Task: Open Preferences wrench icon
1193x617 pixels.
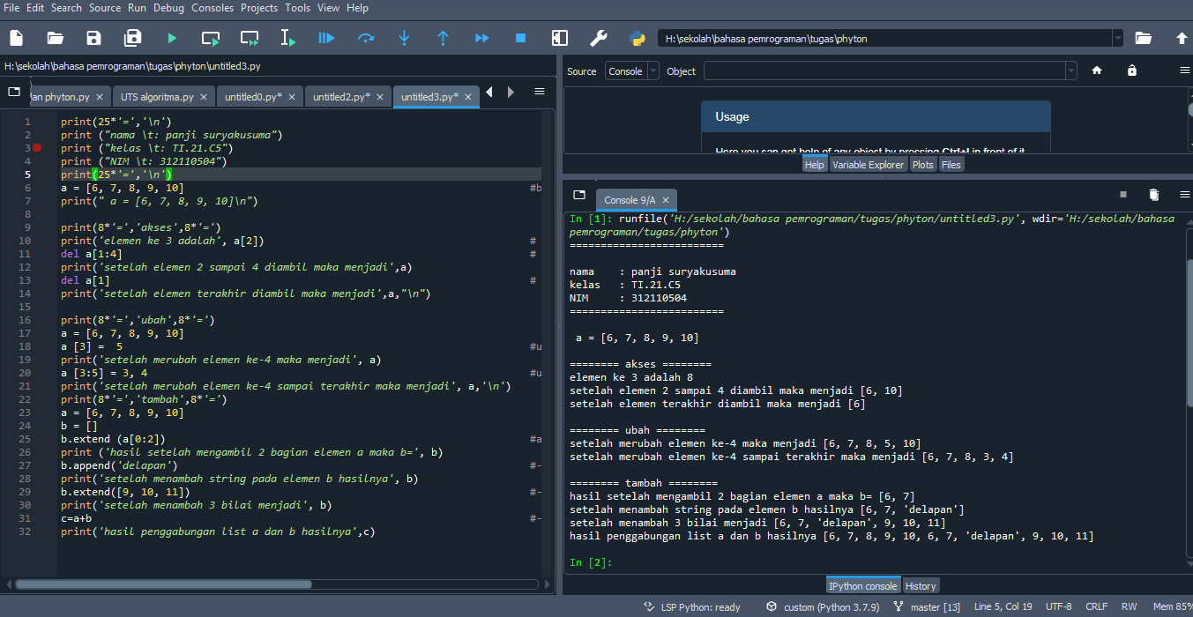Action: tap(599, 38)
